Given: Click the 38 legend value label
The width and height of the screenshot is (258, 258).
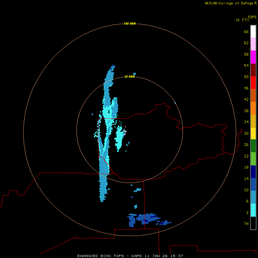Looking at the screenshot, I should (246, 111).
